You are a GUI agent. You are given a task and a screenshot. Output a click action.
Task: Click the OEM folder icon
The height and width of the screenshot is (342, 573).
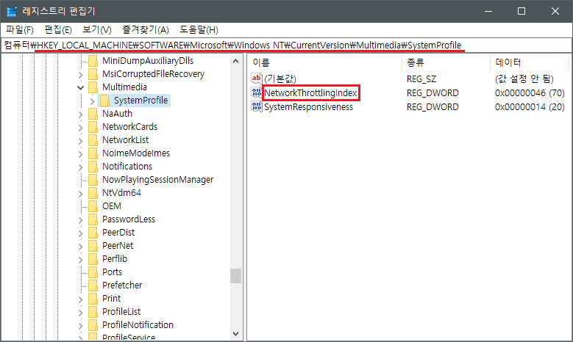[x=93, y=206]
